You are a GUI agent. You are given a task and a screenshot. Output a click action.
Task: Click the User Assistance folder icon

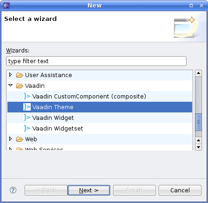(x=20, y=75)
